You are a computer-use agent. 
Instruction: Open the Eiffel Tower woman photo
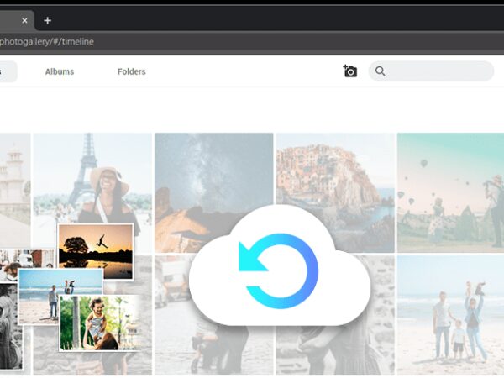pyautogui.click(x=92, y=178)
